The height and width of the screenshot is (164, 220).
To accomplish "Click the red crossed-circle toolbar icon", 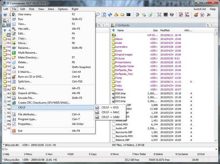I will click(x=202, y=15).
